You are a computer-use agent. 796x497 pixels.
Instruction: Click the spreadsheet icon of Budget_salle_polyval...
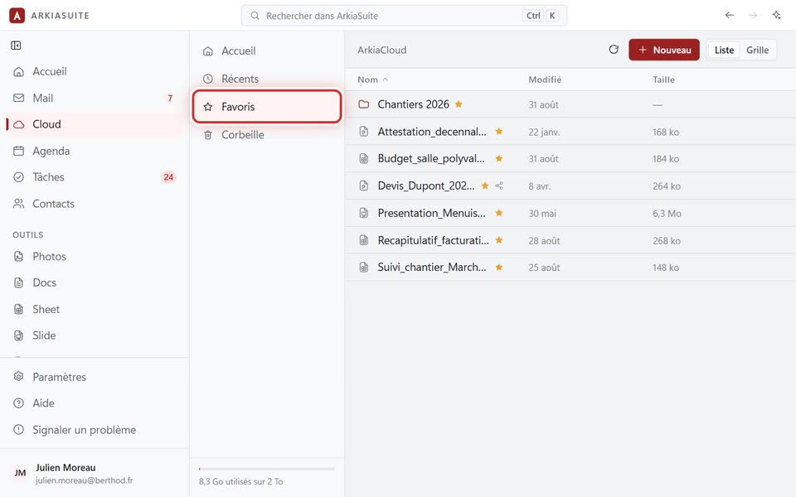363,159
